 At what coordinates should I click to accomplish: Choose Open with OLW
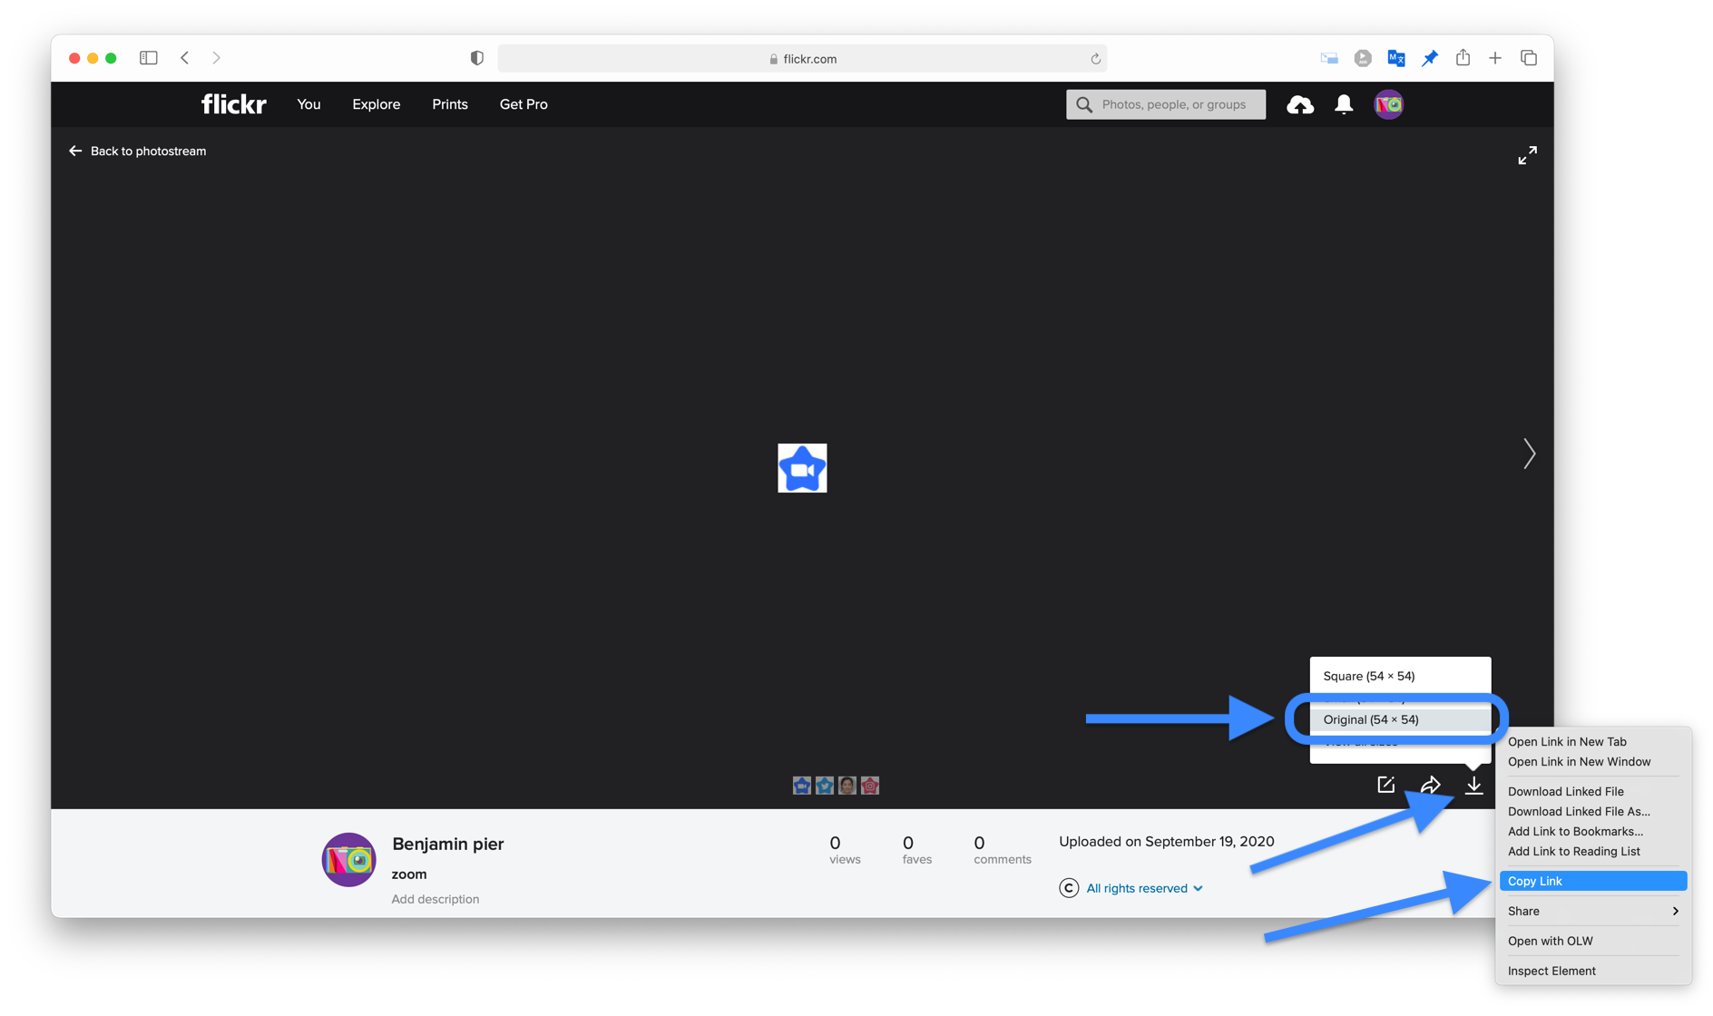[x=1592, y=942]
